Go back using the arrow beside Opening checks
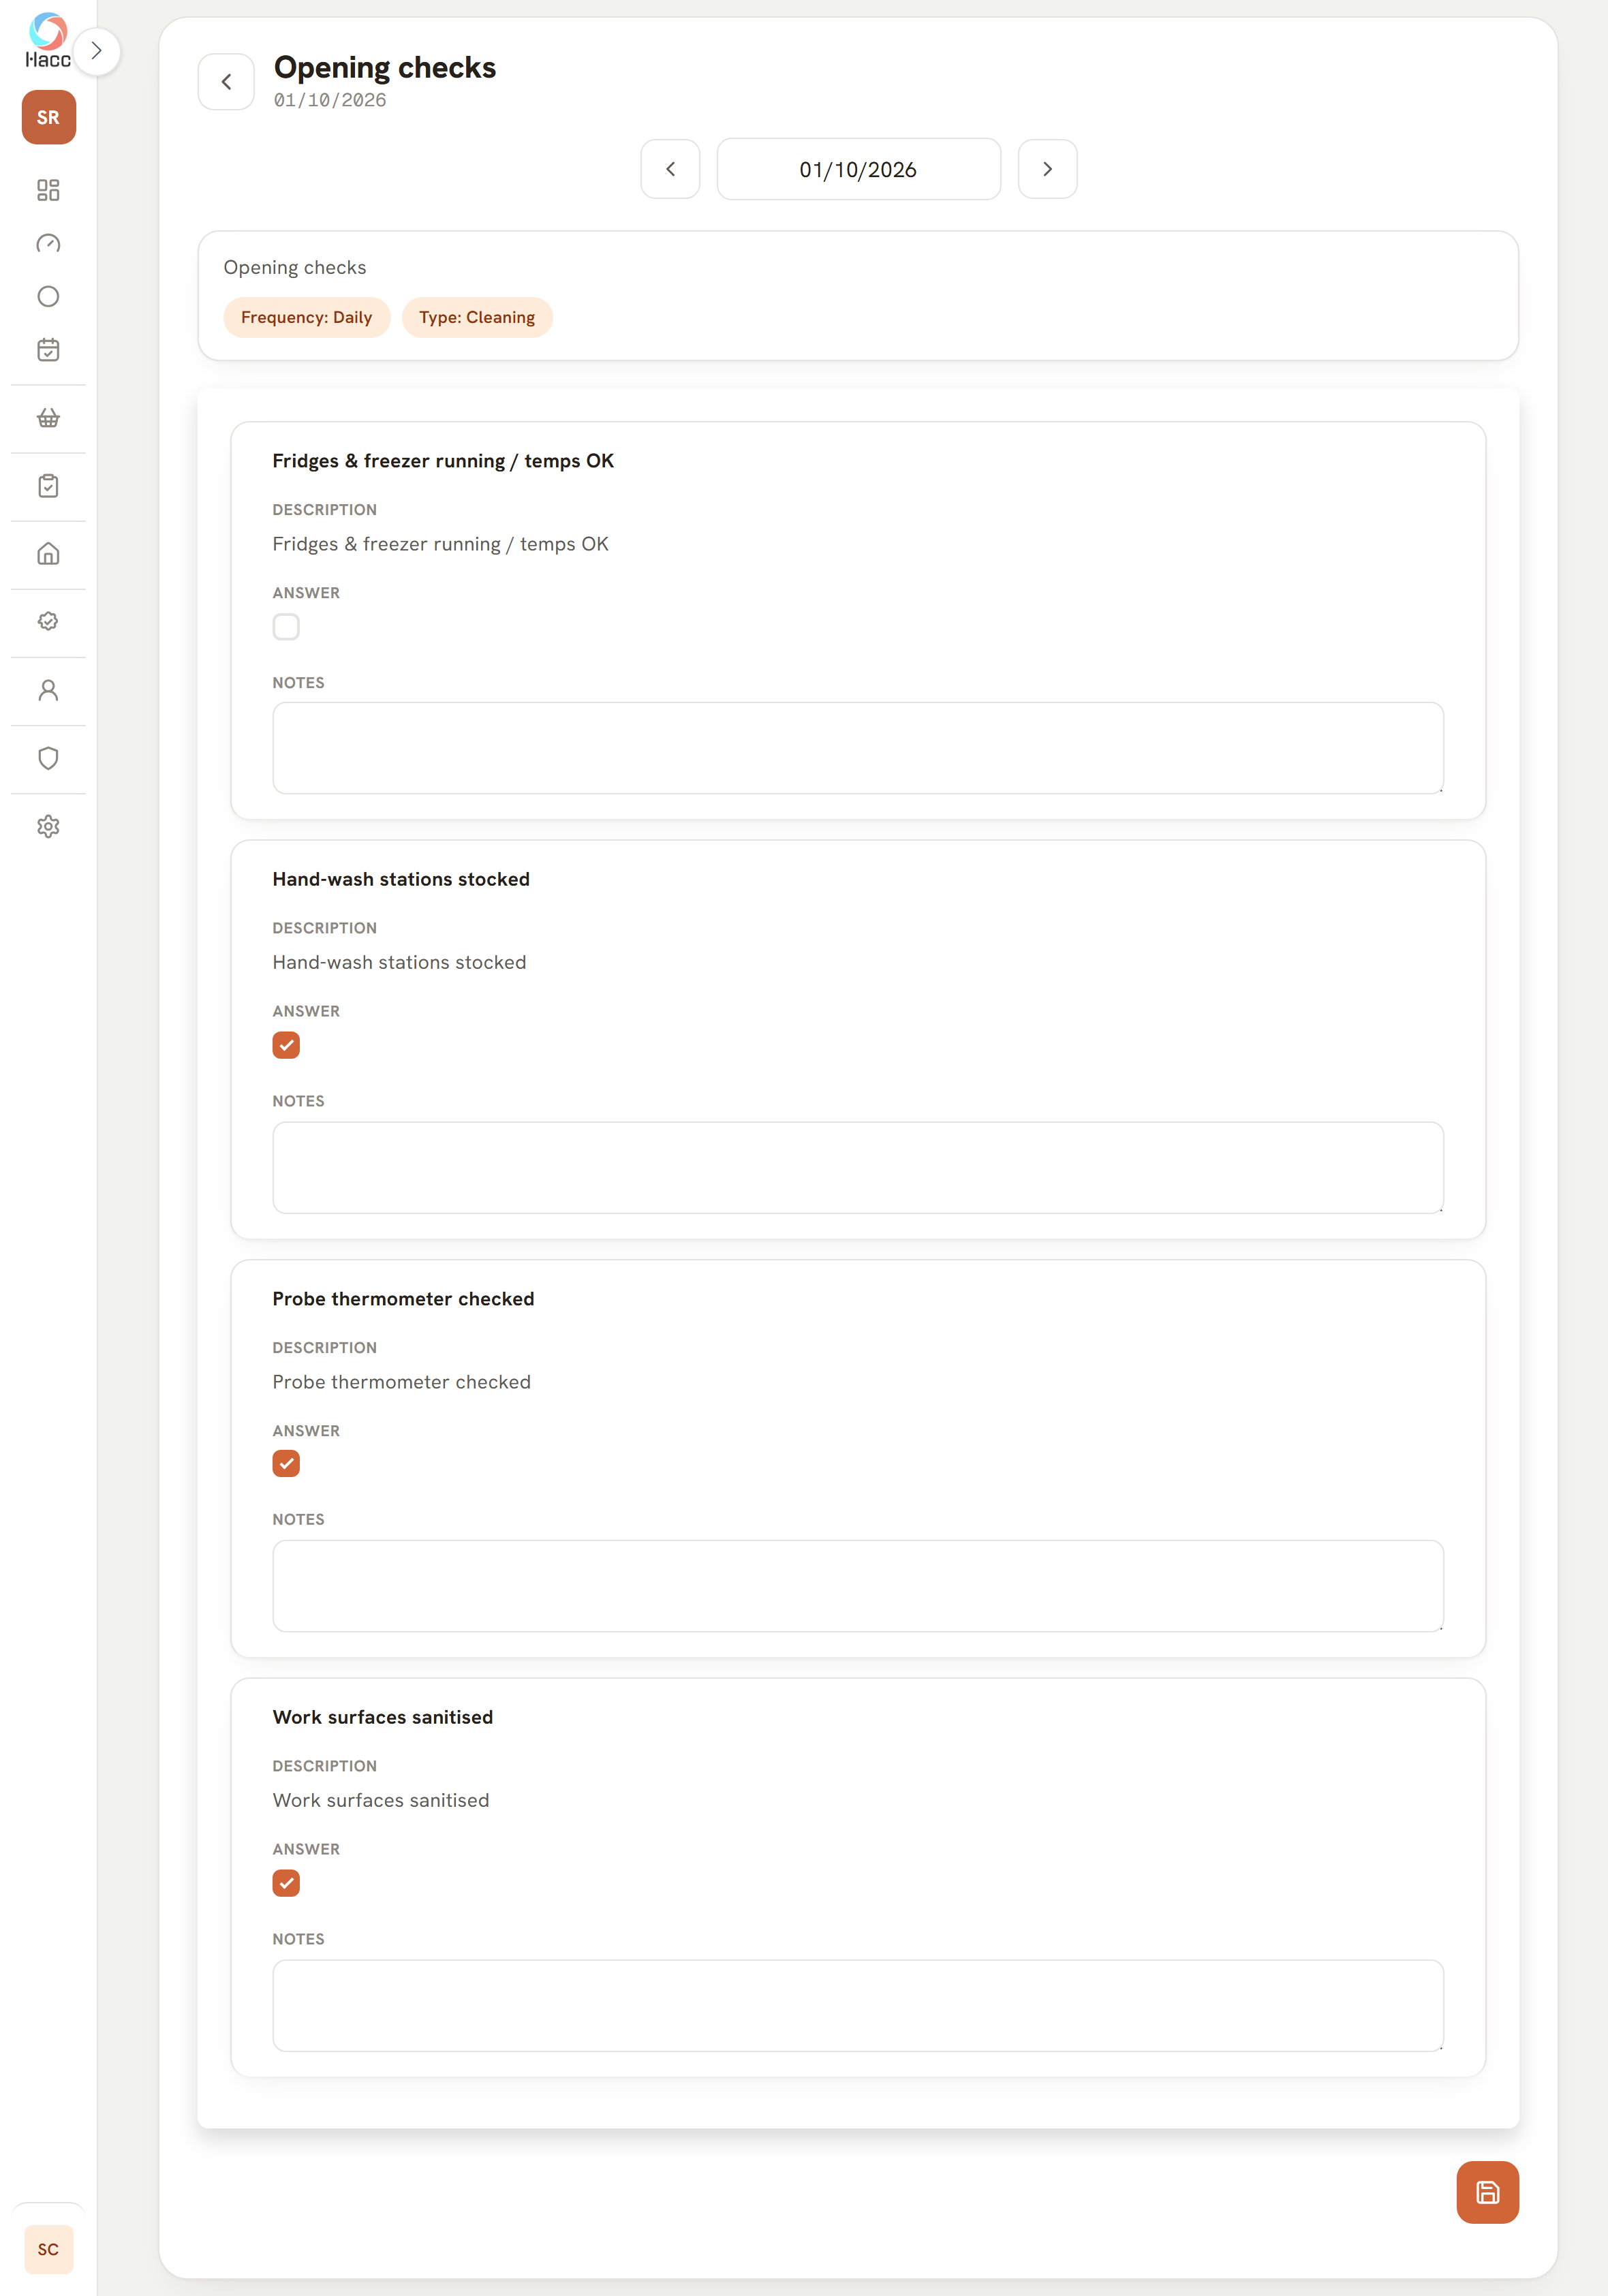 point(226,82)
